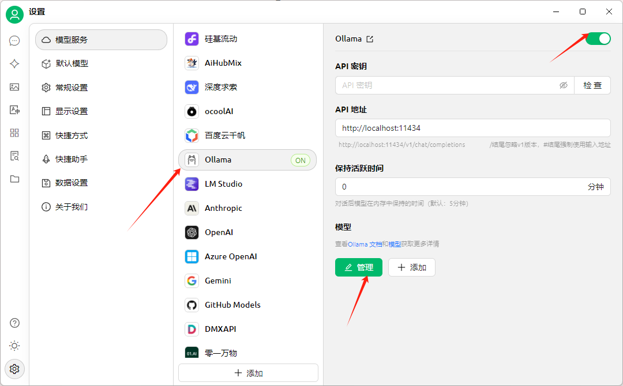Click the 添加 model button beside 管理
623x386 pixels.
(412, 267)
